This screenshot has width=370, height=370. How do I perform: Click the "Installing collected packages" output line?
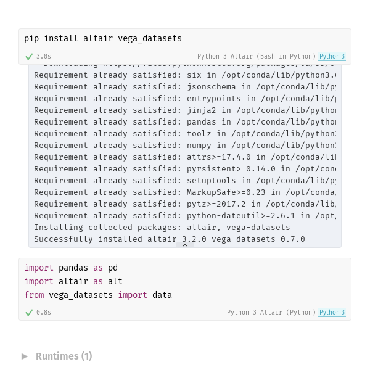point(162,227)
